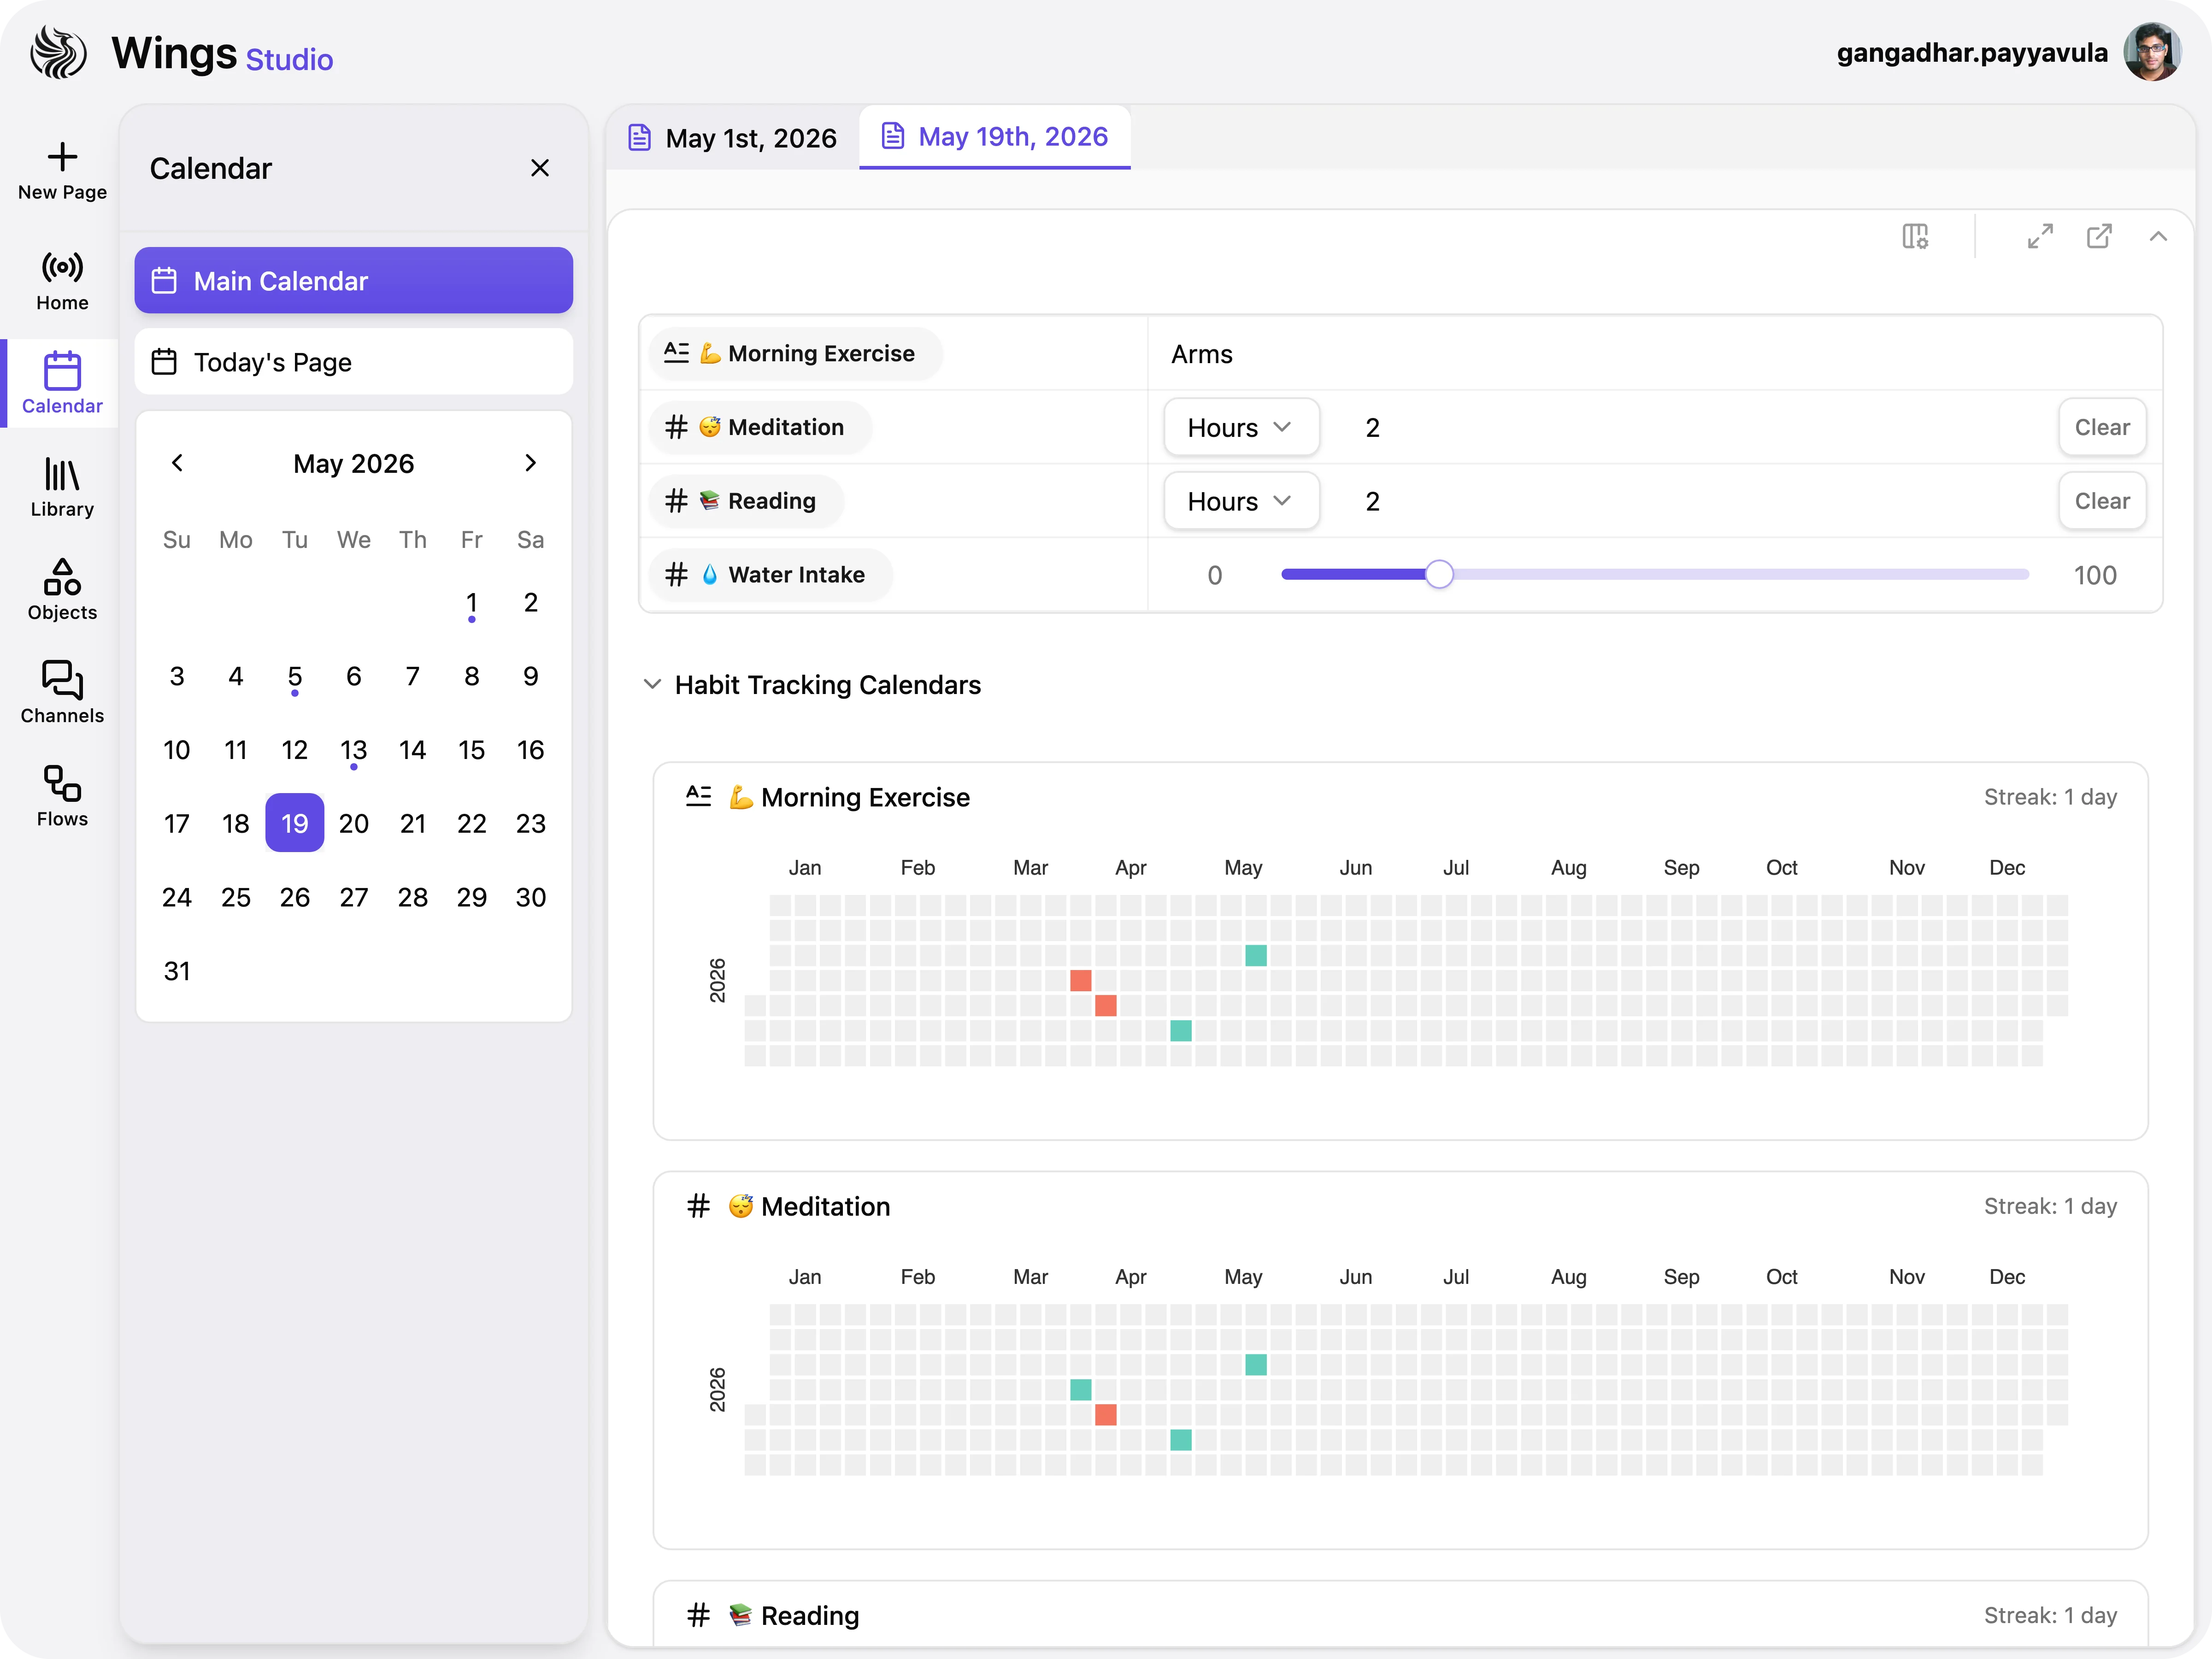Click the Wings logo icon
The width and height of the screenshot is (2212, 1659).
click(58, 52)
